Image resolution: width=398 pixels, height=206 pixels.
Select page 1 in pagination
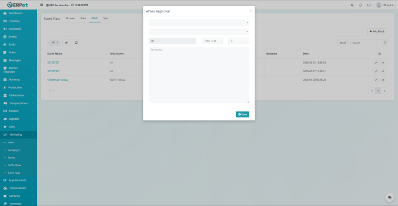coord(378,91)
